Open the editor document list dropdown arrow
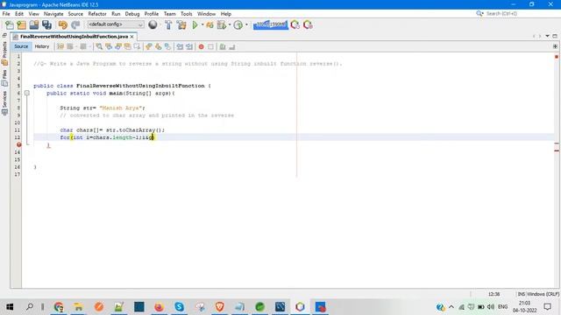 547,36
